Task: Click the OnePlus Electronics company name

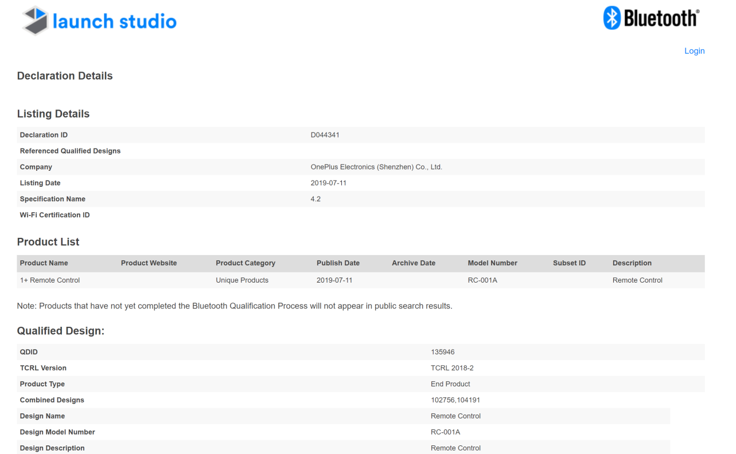Action: [x=376, y=167]
